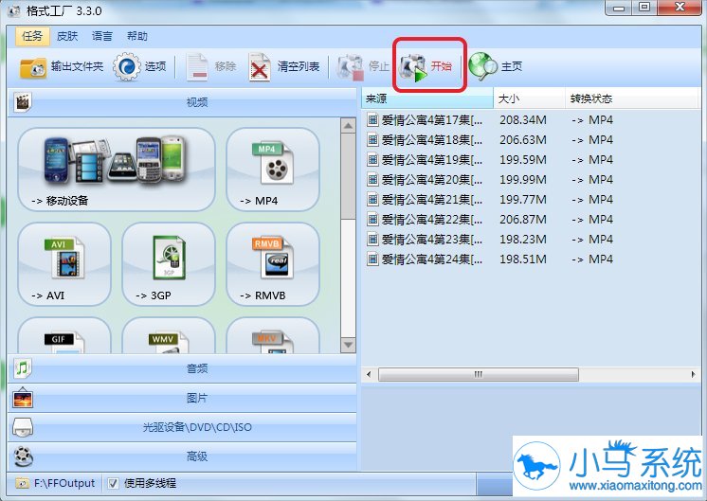The height and width of the screenshot is (501, 707).
Task: Expand the 音频 audio section
Action: pyautogui.click(x=182, y=368)
